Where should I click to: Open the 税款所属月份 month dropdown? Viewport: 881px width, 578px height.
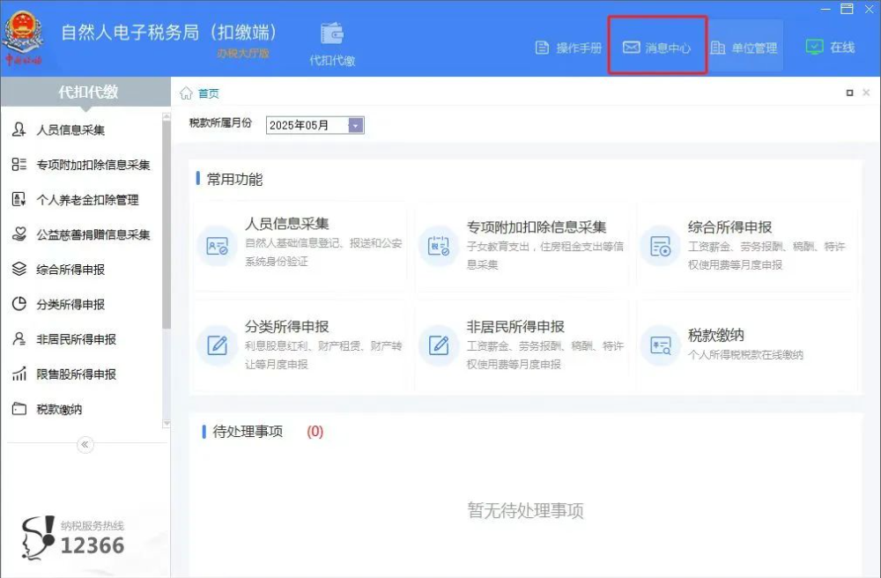click(355, 124)
